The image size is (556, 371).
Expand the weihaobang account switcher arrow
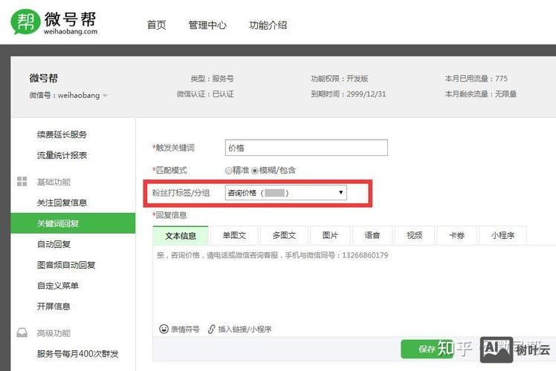105,95
